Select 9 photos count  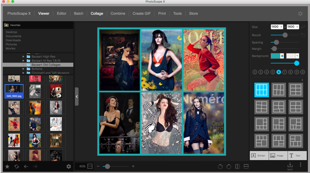[x=297, y=72]
